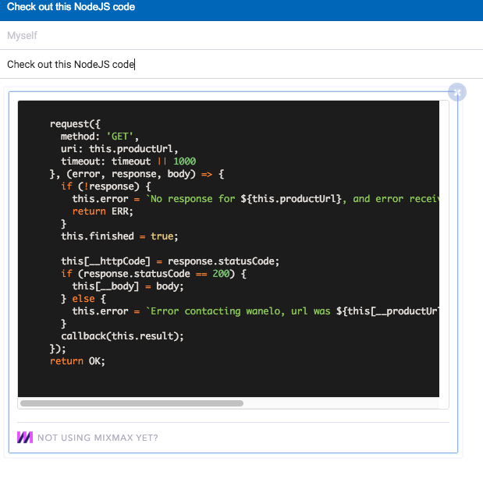This screenshot has height=479, width=483.
Task: Click the "this.finished = true;" line
Action: point(116,236)
